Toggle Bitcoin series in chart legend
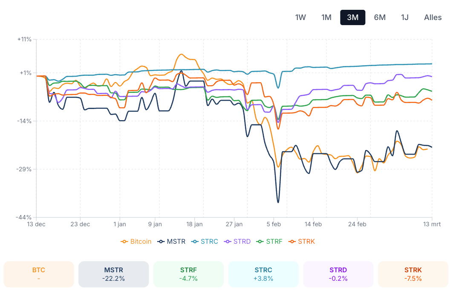 136,242
